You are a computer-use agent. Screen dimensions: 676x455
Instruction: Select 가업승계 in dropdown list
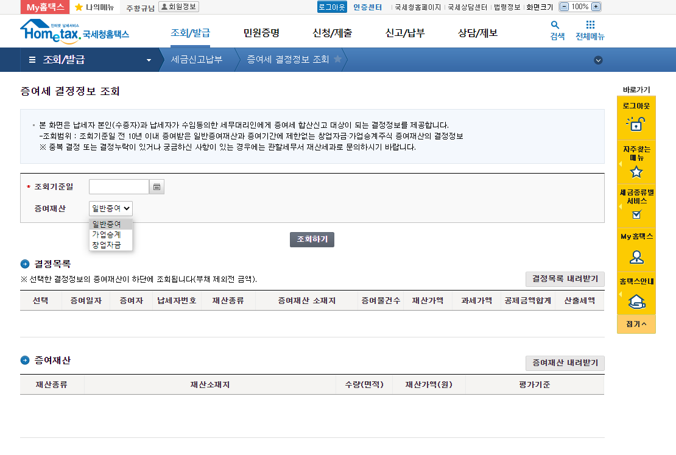coord(111,235)
